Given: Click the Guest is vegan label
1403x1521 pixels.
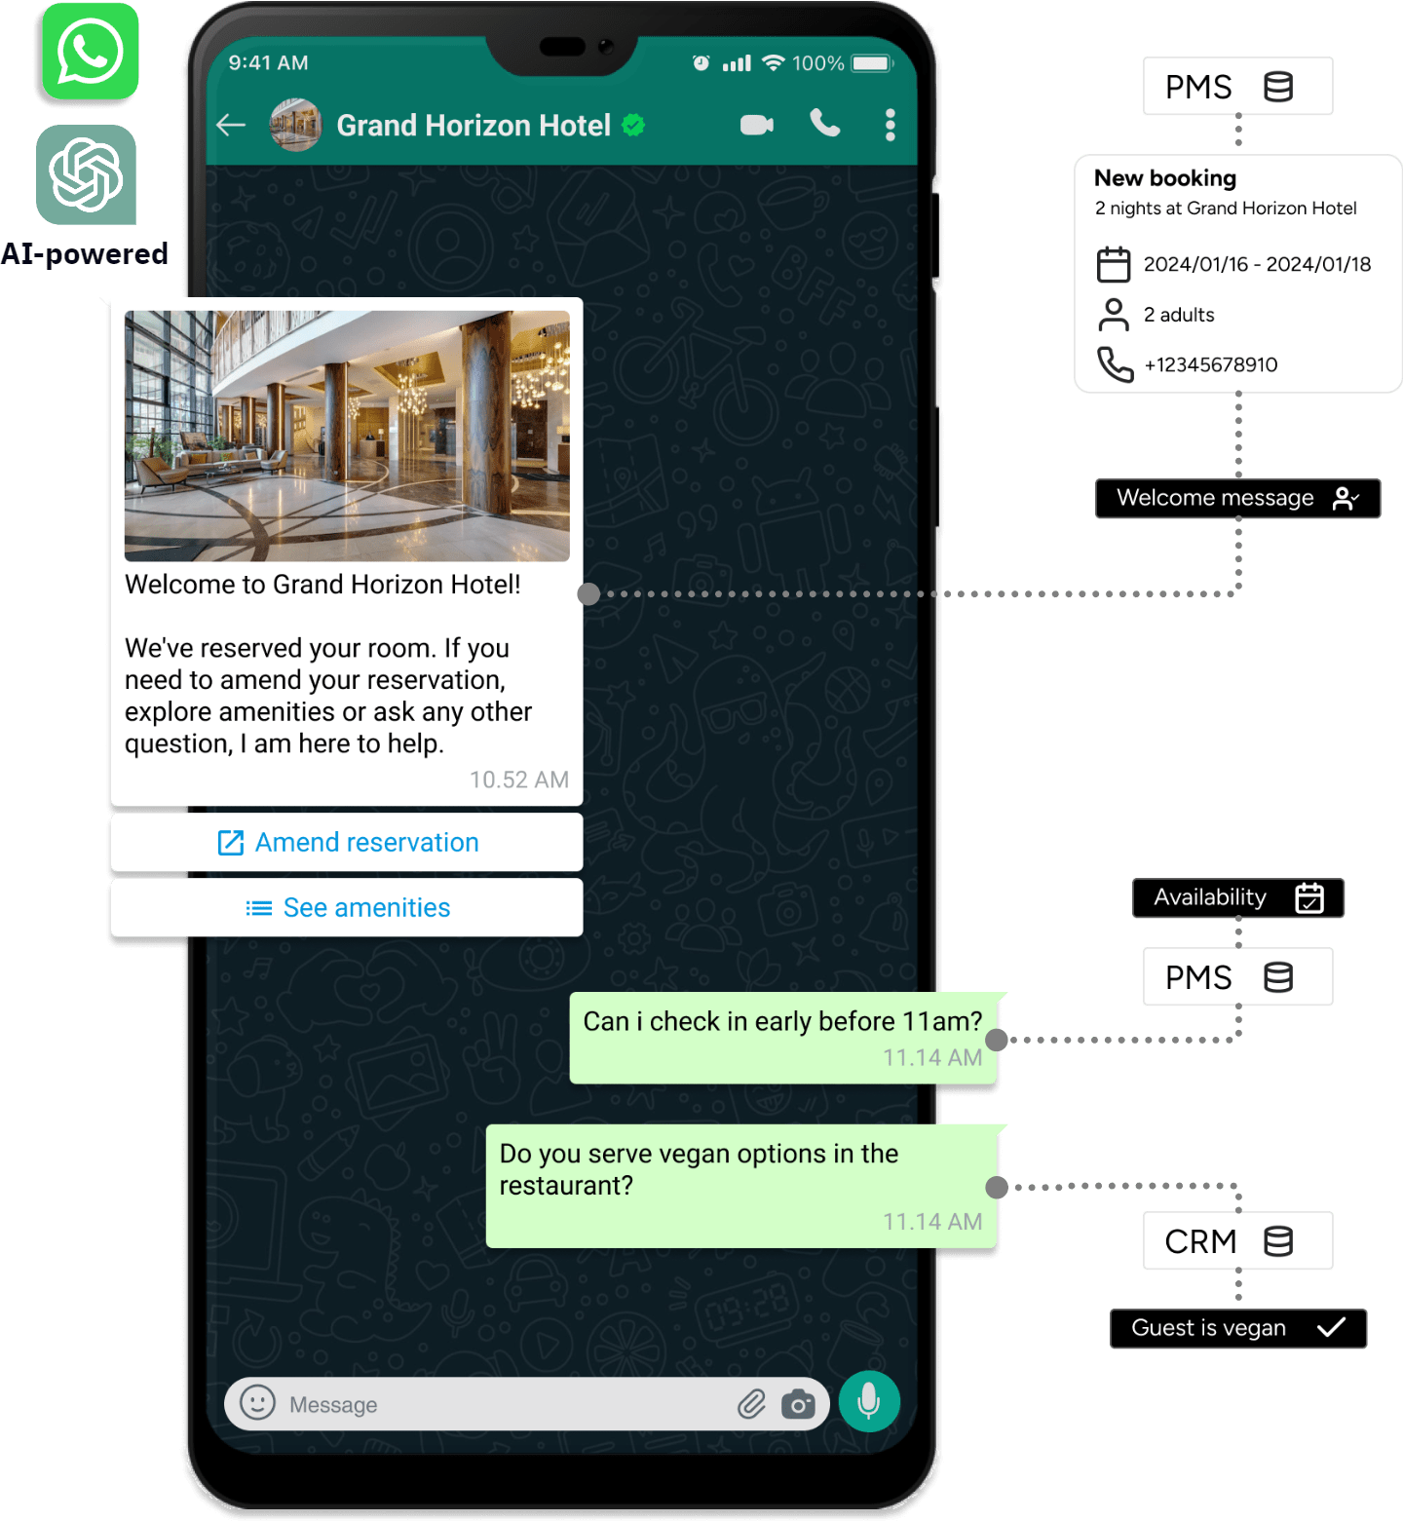Looking at the screenshot, I should [1237, 1328].
